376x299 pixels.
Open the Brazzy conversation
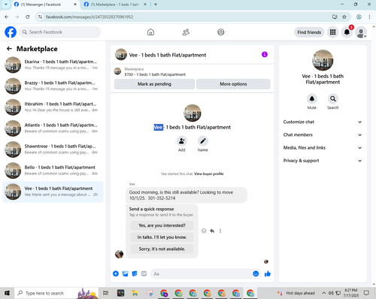[x=53, y=86]
